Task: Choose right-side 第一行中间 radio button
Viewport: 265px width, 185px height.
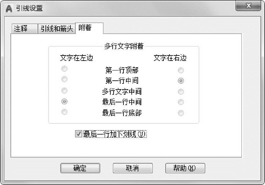Action: [181, 81]
